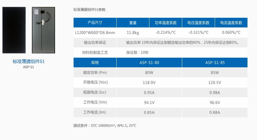This screenshot has height=140, width=257.
Task: Select the 118.9V cell
Action: coord(149,82)
